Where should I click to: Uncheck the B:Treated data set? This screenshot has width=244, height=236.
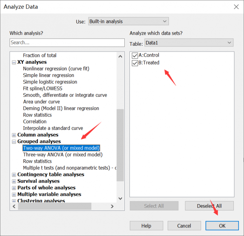point(135,63)
